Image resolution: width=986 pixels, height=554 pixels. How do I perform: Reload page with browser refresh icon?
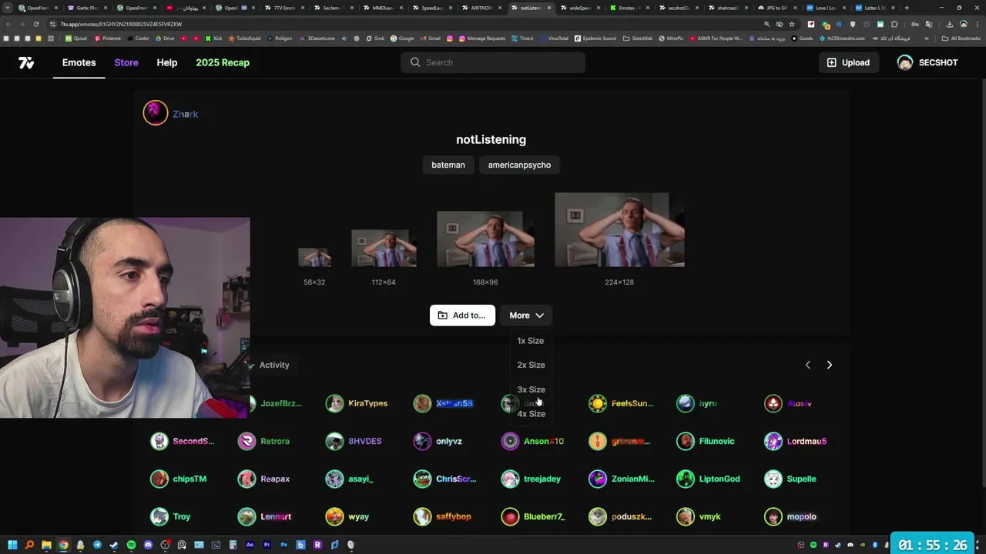[x=36, y=24]
